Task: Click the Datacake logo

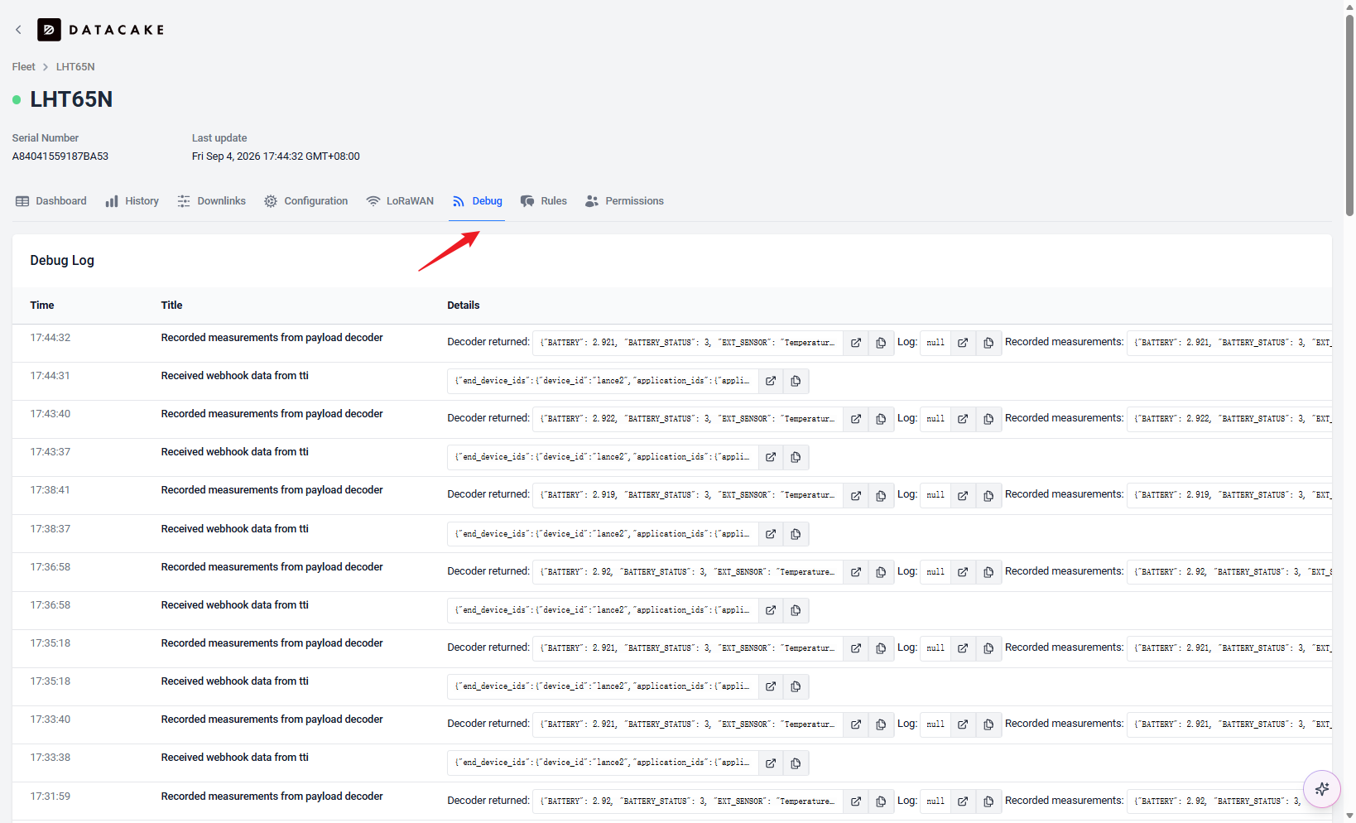Action: (100, 30)
